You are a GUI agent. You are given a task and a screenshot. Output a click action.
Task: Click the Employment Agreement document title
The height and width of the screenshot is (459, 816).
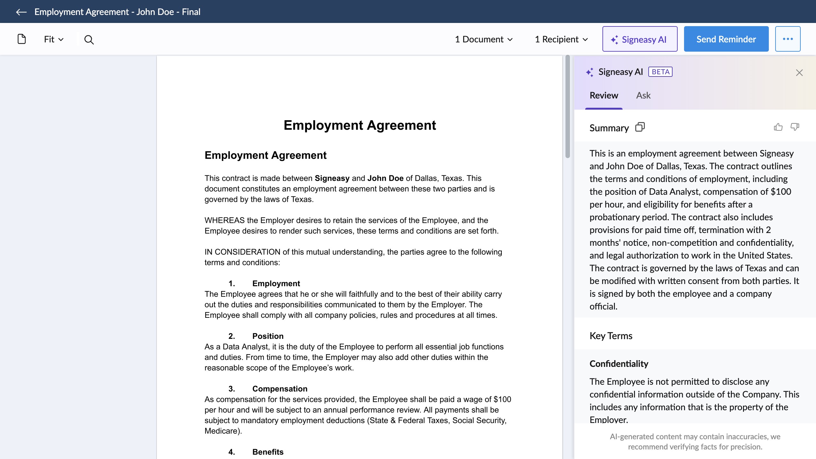360,125
